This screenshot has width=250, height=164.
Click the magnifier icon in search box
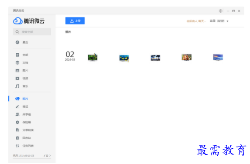click(17, 32)
